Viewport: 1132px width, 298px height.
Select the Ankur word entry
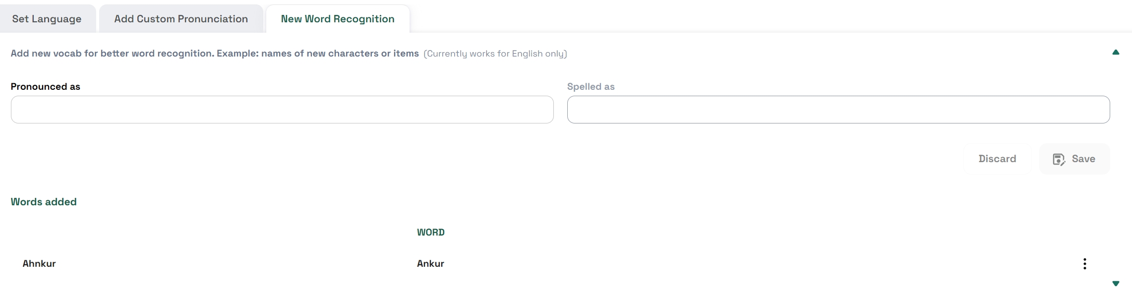[430, 263]
